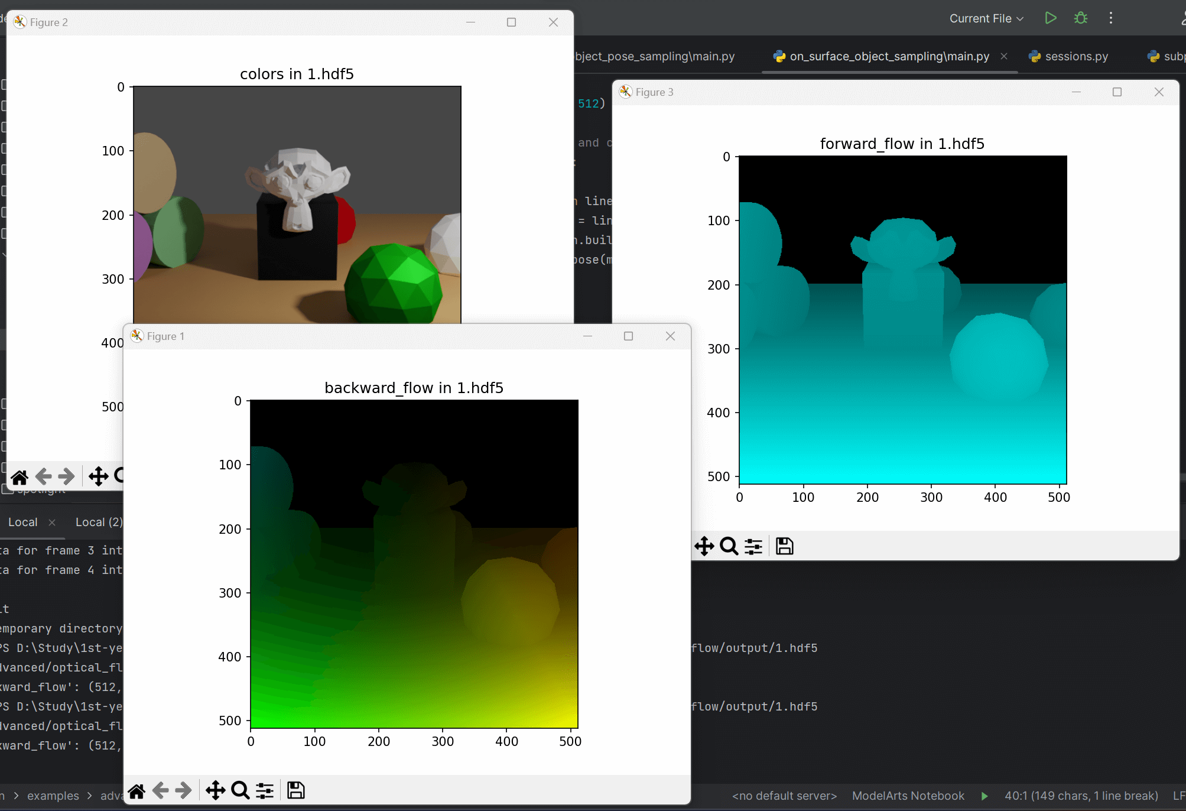Click the forward_flow image in Figure 3
This screenshot has height=811, width=1186.
(903, 320)
